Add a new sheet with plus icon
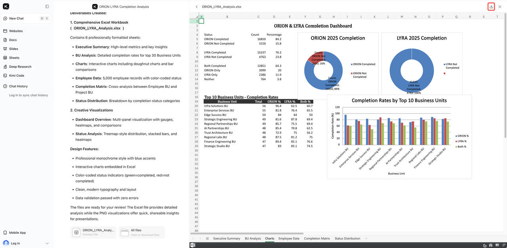 tap(366, 239)
